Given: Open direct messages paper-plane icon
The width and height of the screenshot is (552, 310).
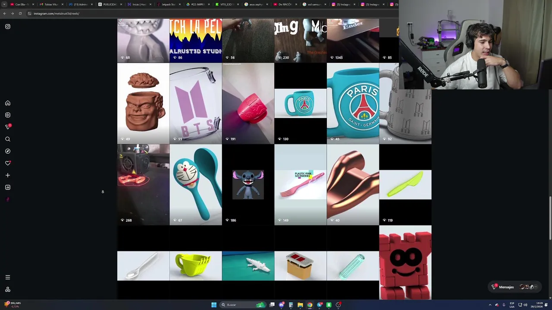Looking at the screenshot, I should (x=8, y=127).
